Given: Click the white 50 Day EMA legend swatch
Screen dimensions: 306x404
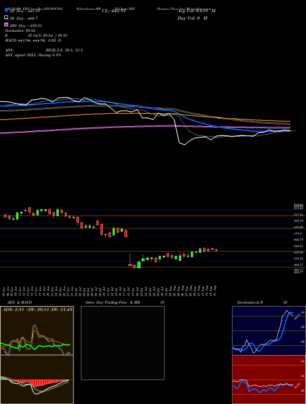Looking at the screenshot, I should pyautogui.click(x=6, y=17).
